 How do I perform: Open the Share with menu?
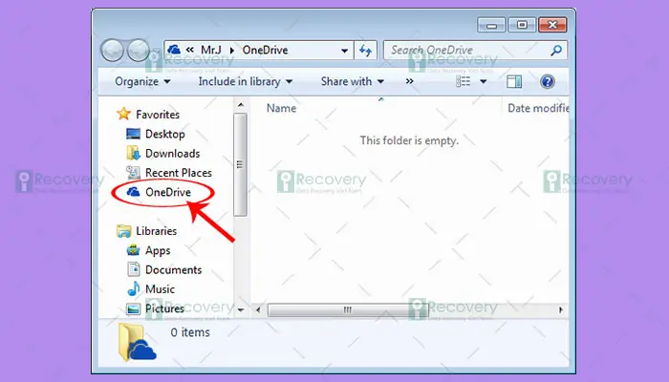[353, 81]
